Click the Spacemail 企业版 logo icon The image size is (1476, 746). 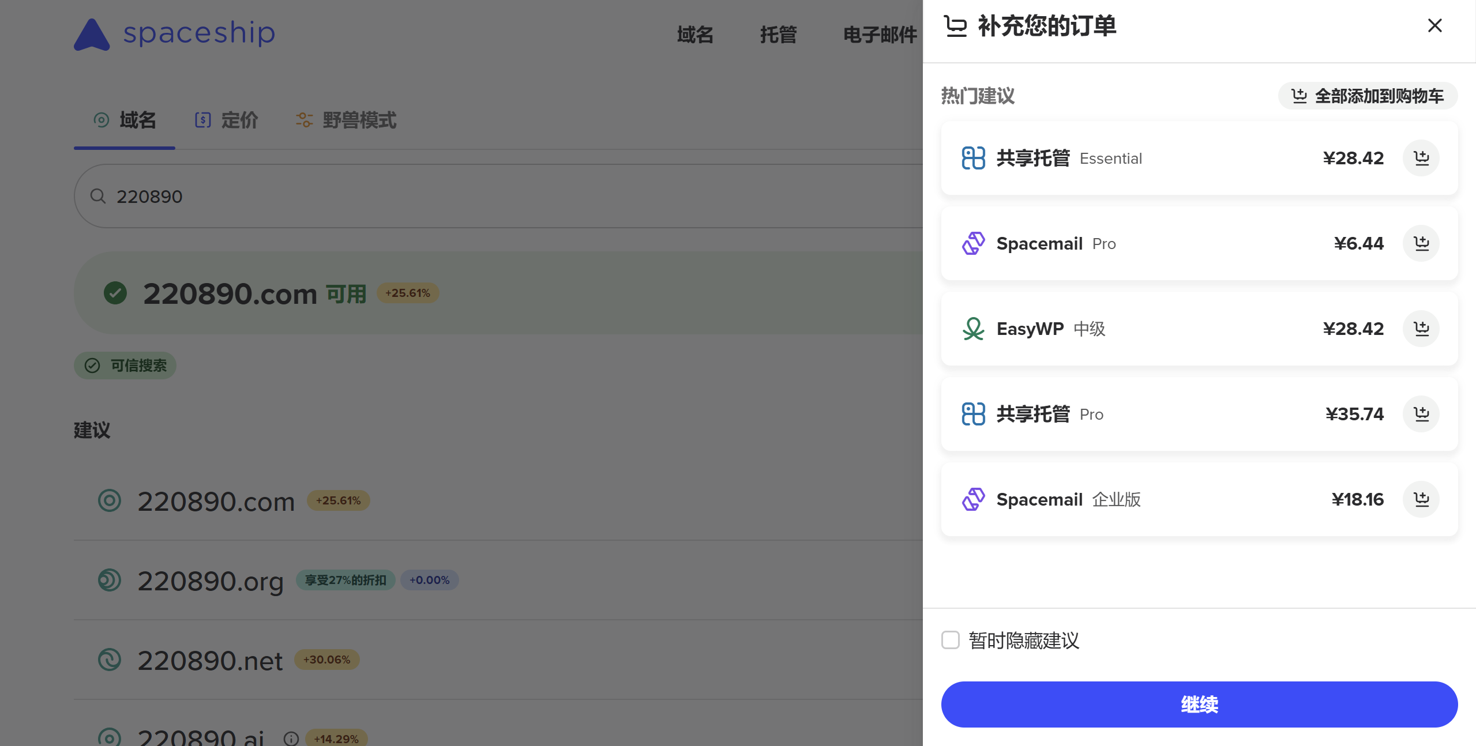pos(973,499)
